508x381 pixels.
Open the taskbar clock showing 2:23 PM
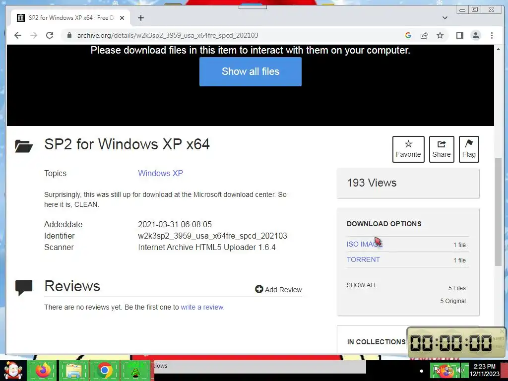484,370
